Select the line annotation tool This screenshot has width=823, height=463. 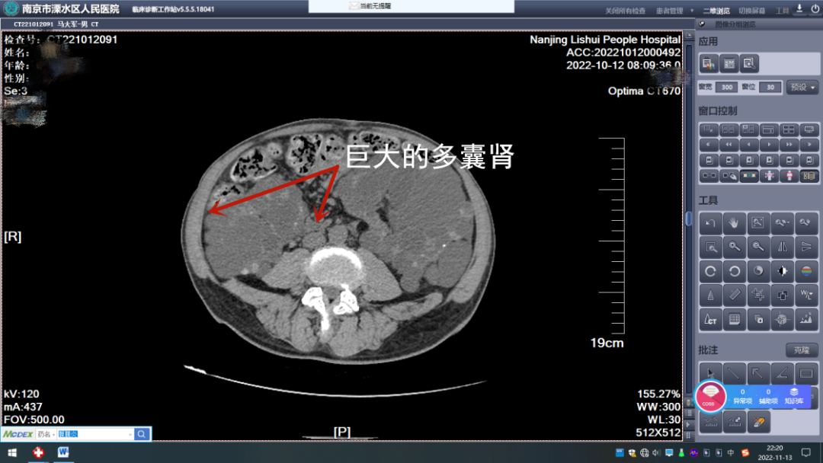[734, 373]
